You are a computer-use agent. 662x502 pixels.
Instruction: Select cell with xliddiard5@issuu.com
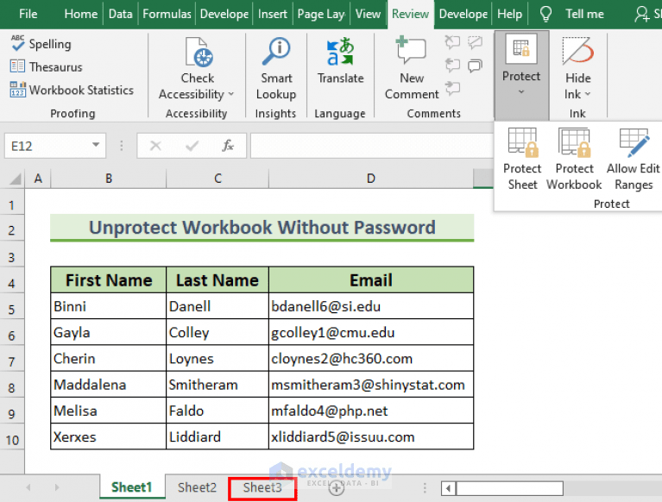[371, 437]
